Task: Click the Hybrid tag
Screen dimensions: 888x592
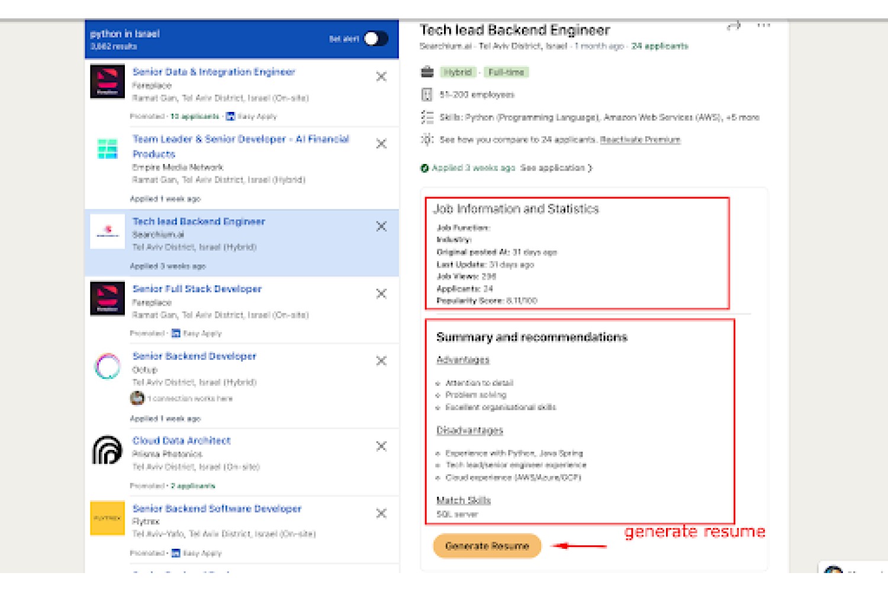Action: tap(458, 72)
